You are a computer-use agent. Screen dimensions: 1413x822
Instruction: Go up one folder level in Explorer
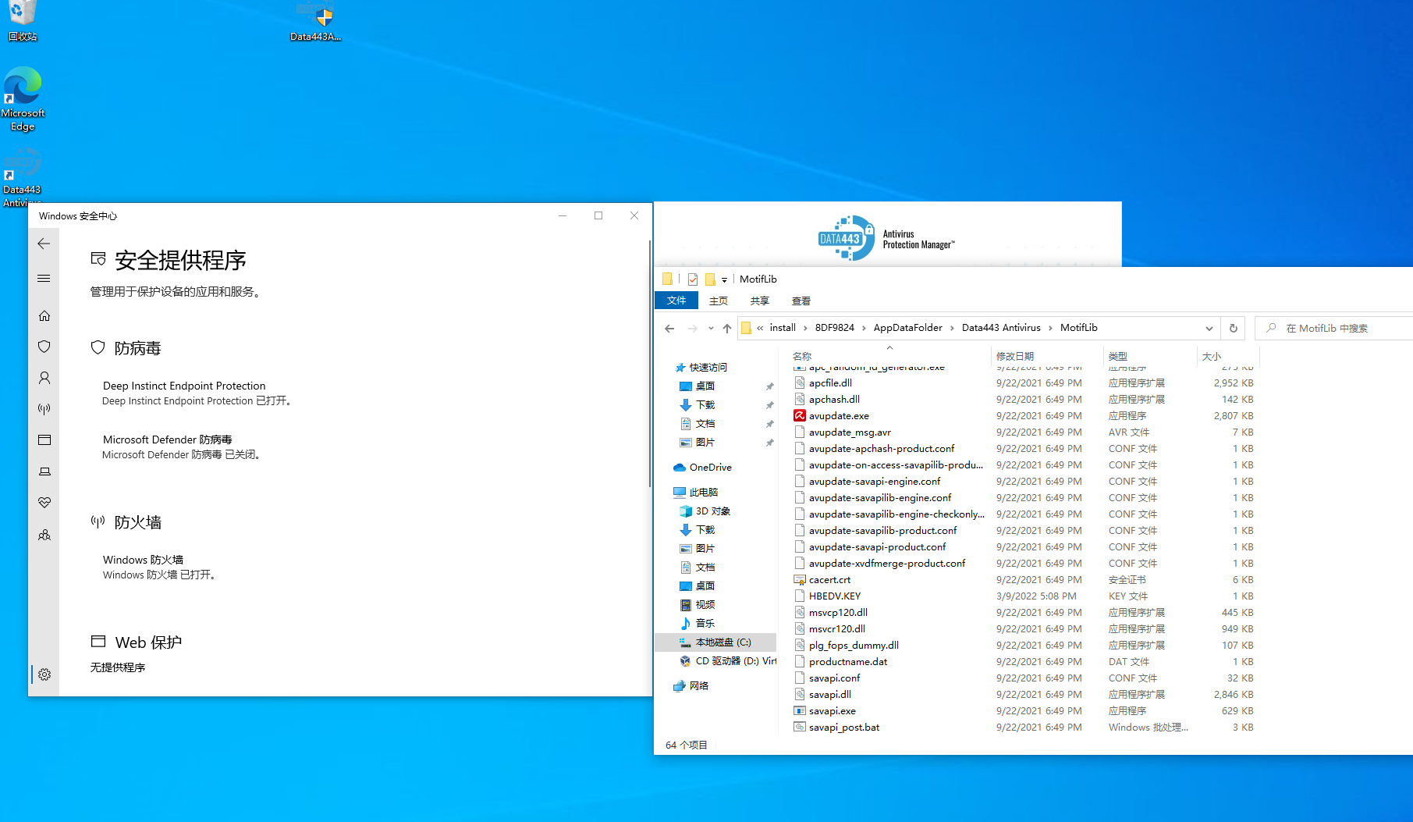click(727, 328)
